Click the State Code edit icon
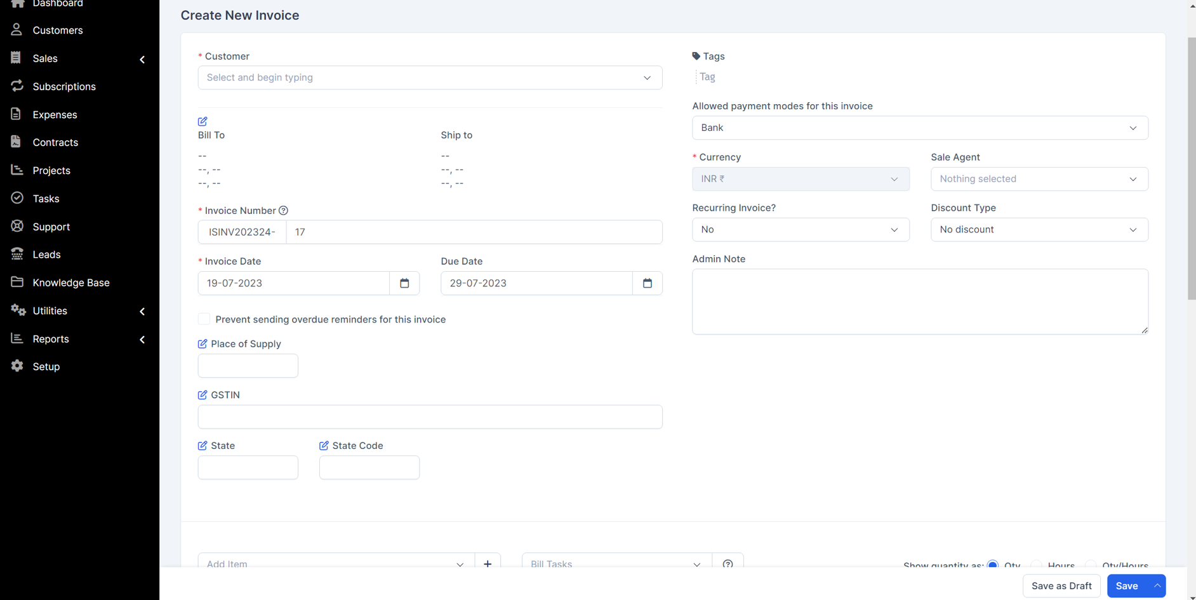This screenshot has width=1196, height=600. tap(324, 446)
